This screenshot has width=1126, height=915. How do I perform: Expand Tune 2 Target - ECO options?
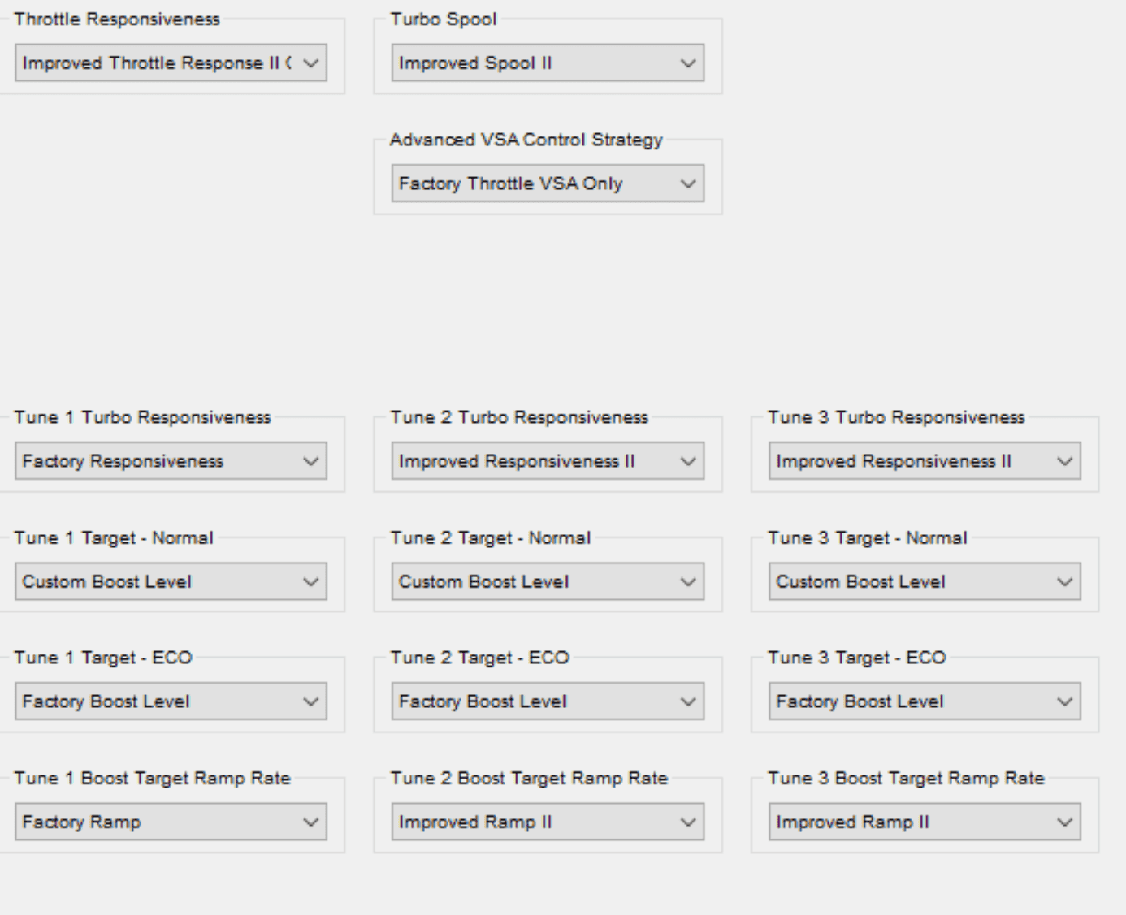coord(547,701)
